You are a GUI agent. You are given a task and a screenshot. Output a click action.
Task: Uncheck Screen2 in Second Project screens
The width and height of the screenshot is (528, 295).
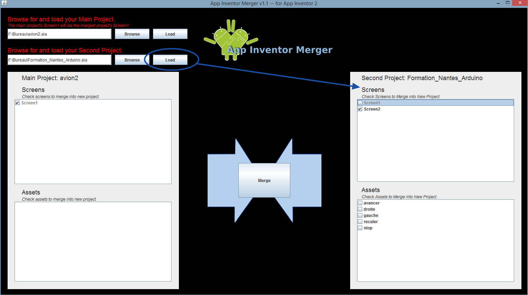click(360, 109)
